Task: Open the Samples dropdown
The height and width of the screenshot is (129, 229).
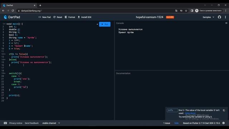Action: tap(208, 17)
